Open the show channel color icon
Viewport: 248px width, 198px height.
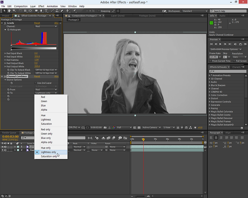point(114,128)
